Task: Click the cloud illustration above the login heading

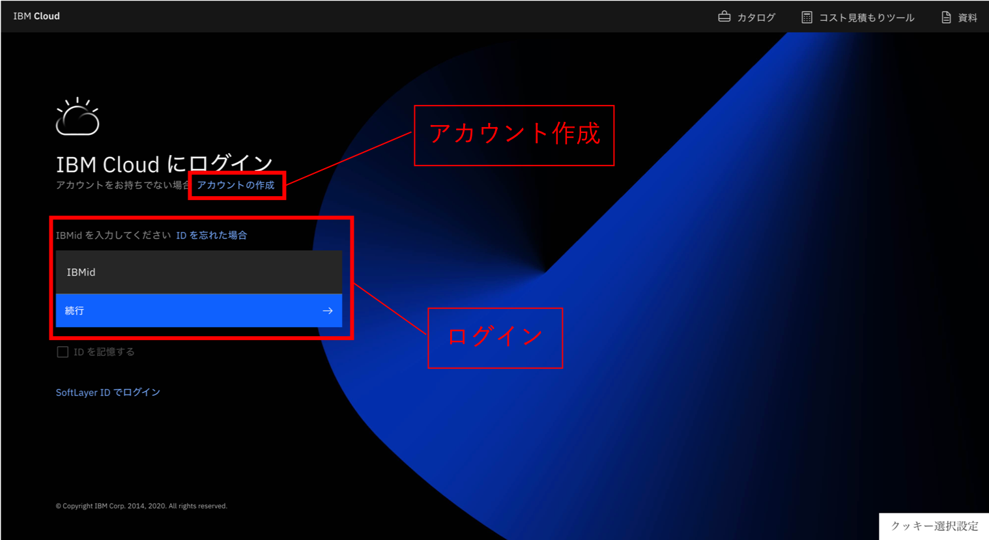Action: pyautogui.click(x=78, y=115)
